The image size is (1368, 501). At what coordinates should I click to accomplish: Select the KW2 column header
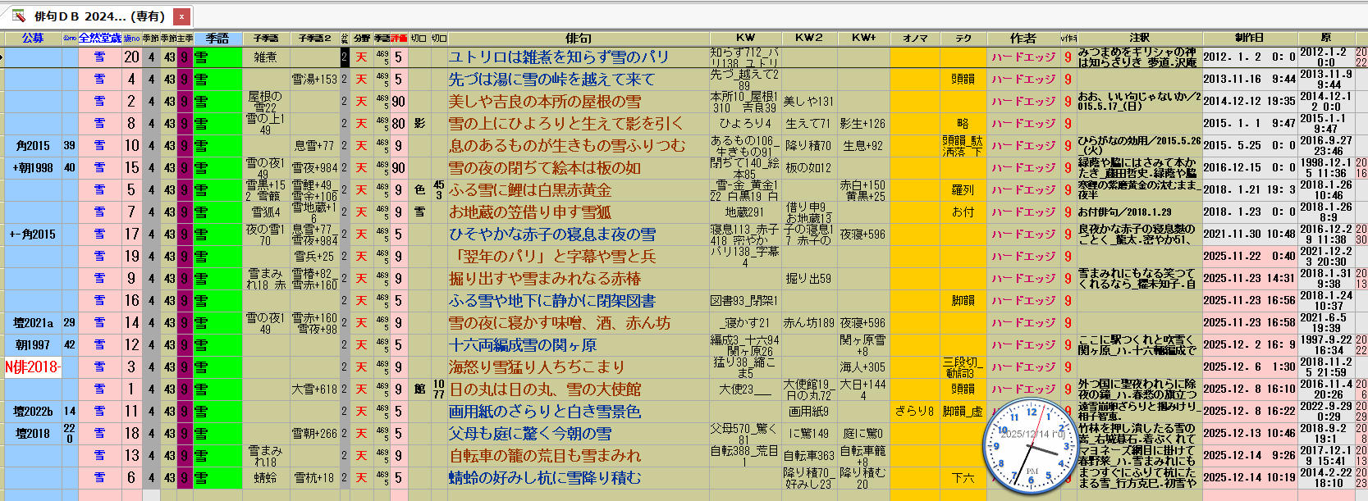[808, 39]
